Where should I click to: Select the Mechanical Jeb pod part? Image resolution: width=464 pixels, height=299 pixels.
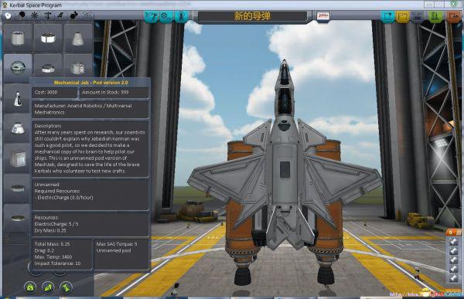pos(18,68)
